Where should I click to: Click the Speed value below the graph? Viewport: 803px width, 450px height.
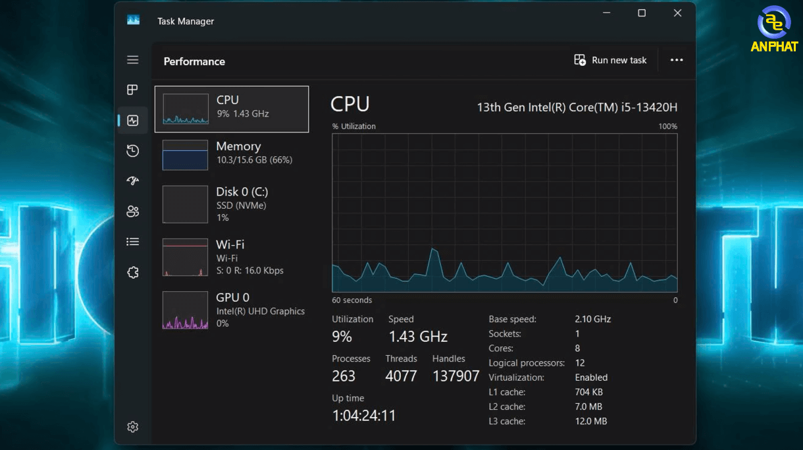[x=418, y=337]
